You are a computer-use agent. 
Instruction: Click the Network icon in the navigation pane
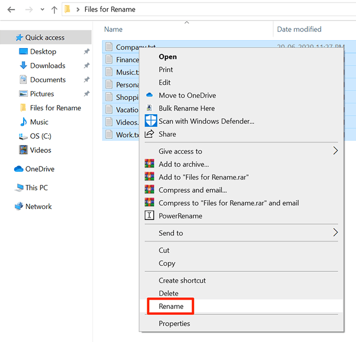point(19,206)
